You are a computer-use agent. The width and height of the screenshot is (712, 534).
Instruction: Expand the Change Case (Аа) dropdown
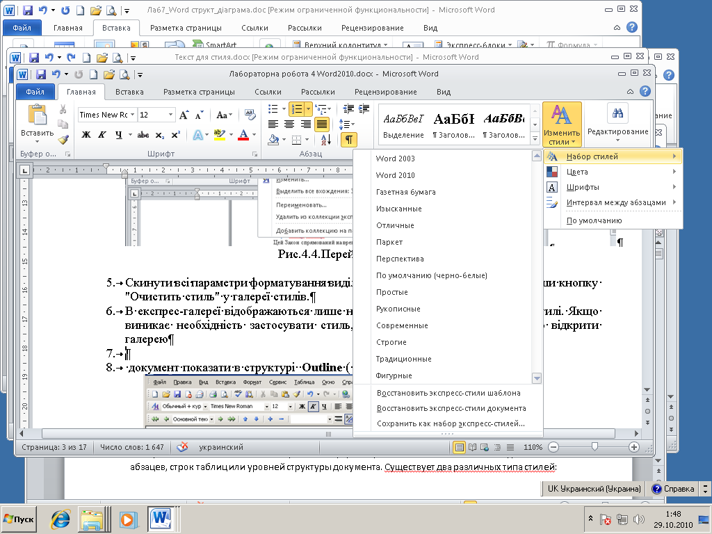[x=225, y=115]
